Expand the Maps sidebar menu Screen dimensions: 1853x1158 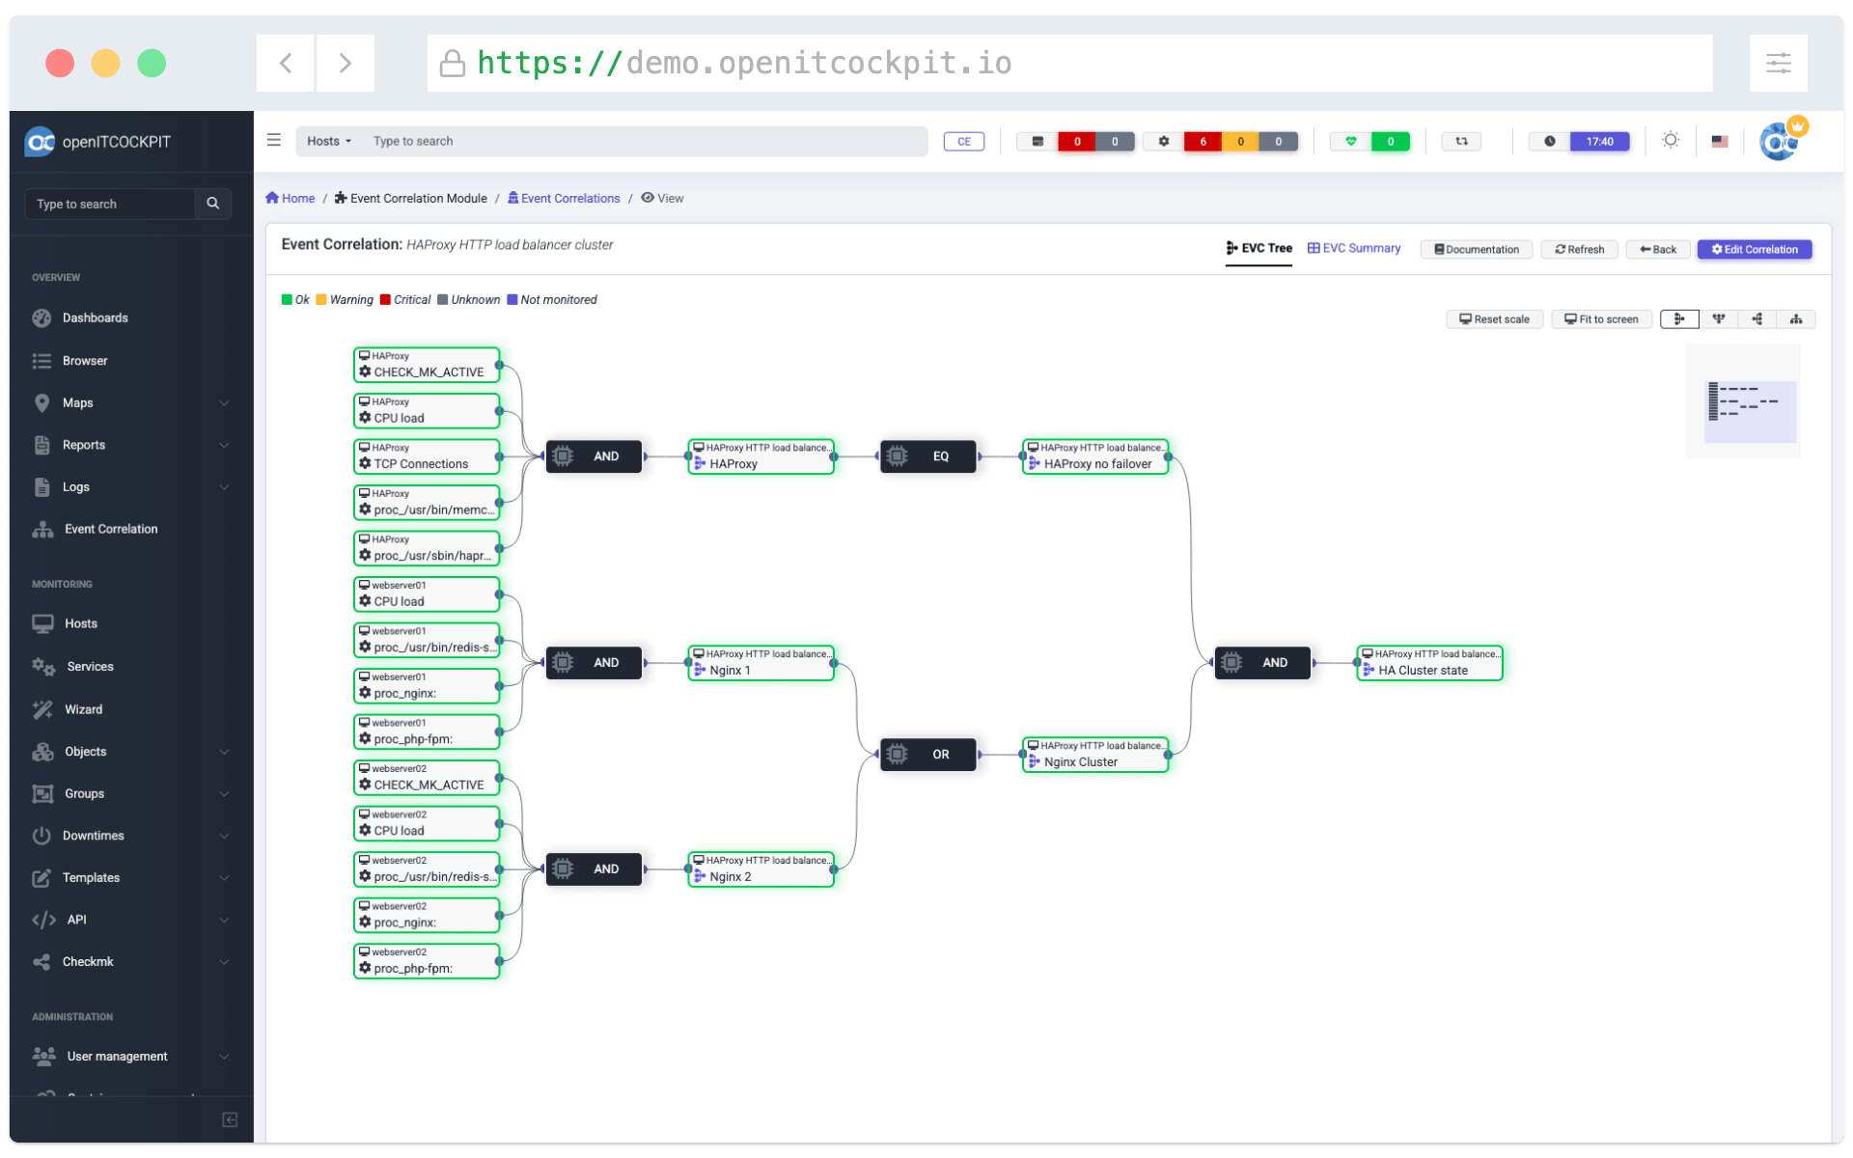pos(131,403)
